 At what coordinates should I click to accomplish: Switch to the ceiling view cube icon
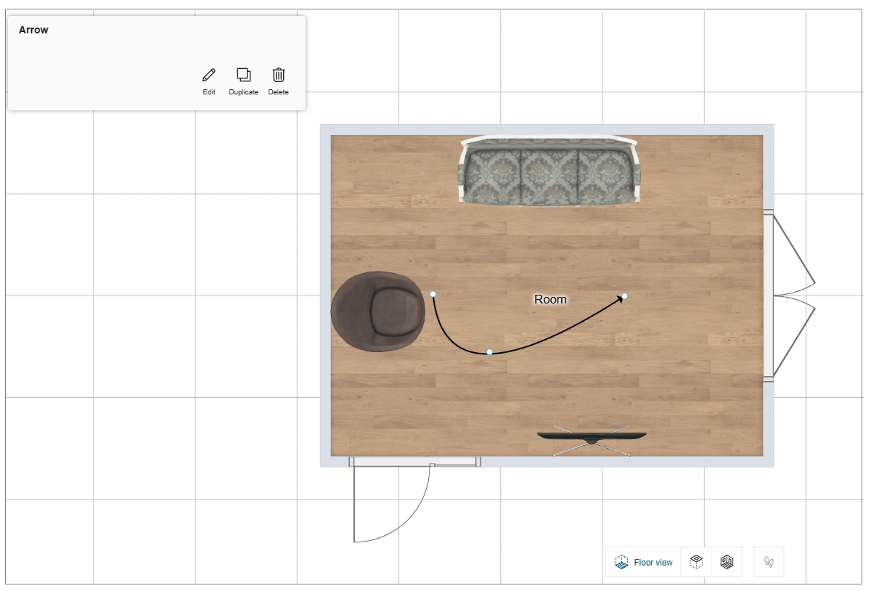tap(696, 562)
